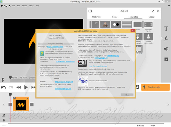
Task: Open the Magix Software GmbH link
Action: pos(55,46)
